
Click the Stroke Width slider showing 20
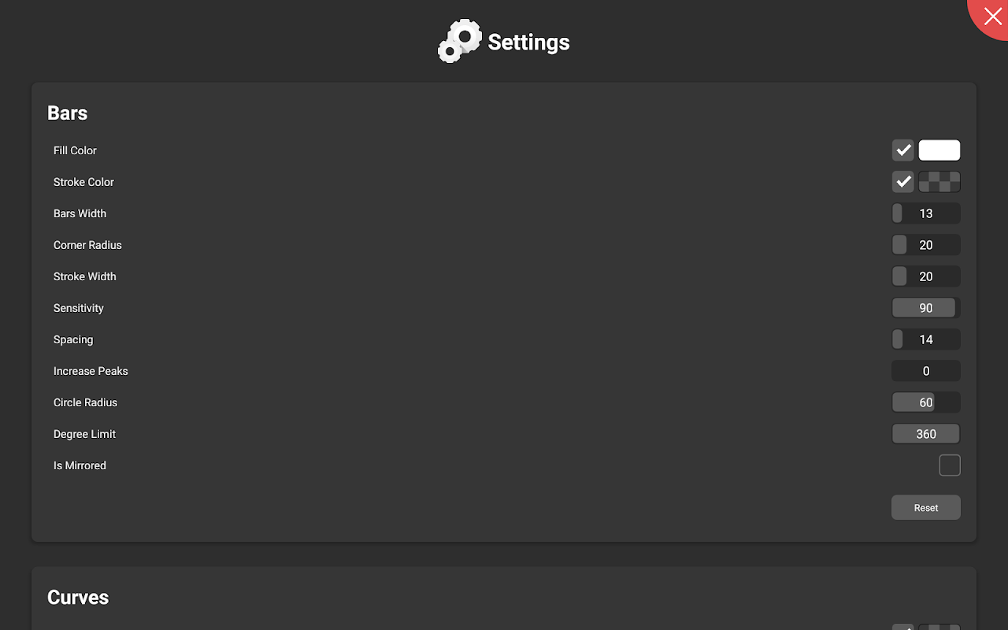coord(926,276)
